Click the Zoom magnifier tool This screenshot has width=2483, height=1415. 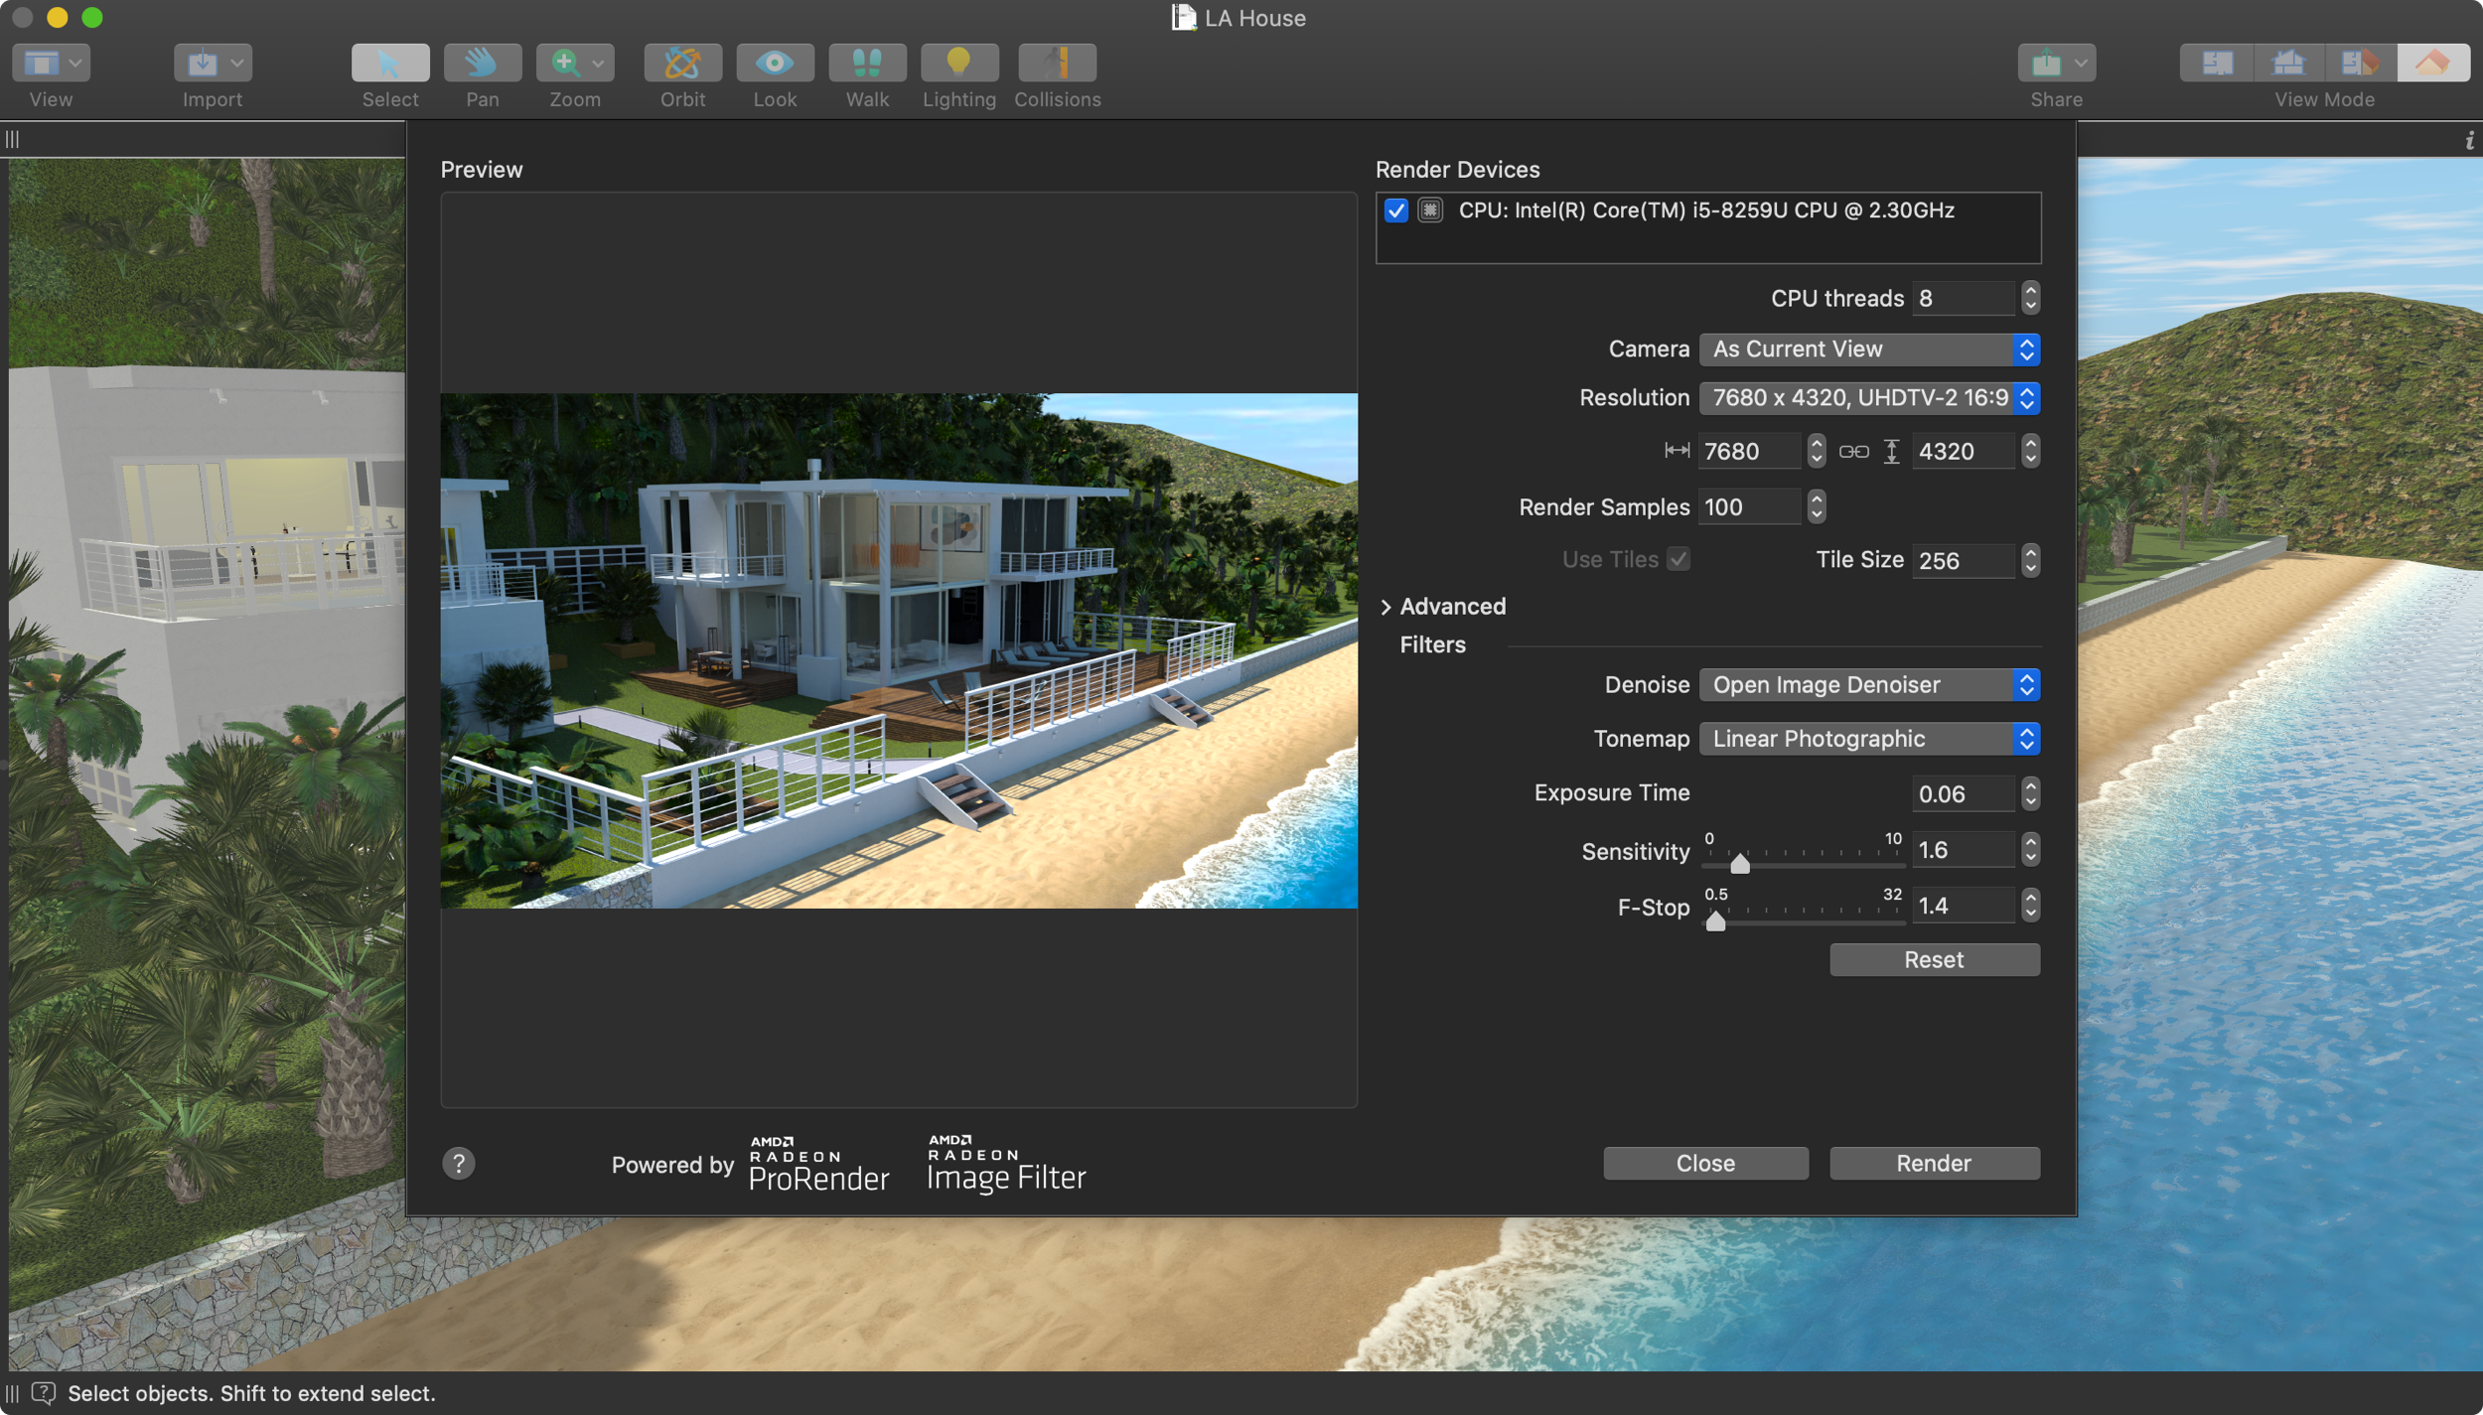coord(565,63)
